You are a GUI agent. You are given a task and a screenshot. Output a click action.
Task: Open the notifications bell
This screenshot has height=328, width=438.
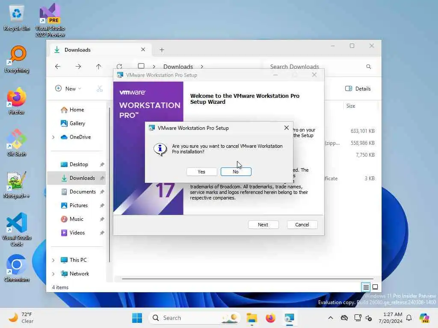[x=409, y=318]
